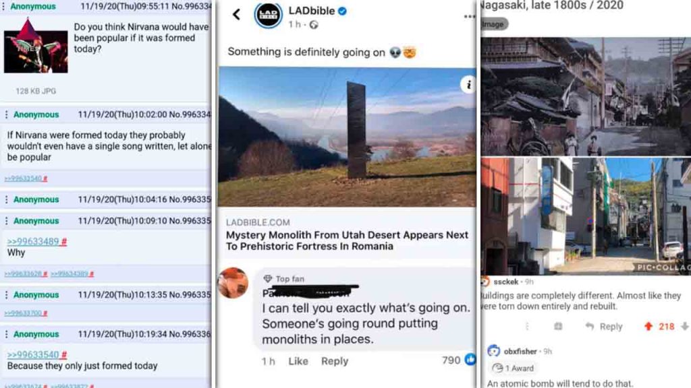Open the 1 Award badge
The image size is (691, 388).
pos(514,368)
